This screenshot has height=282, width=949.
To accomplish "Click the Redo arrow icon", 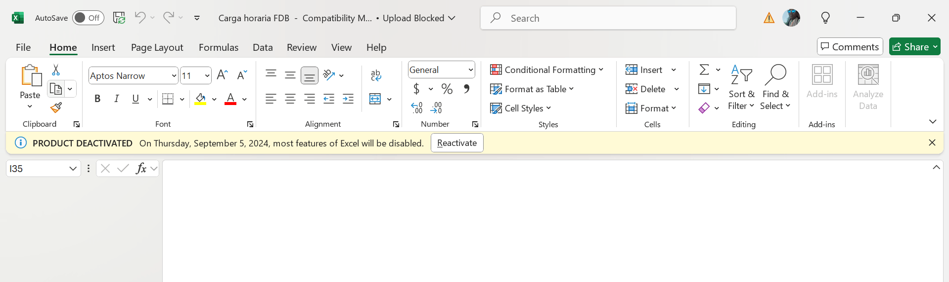I will point(168,18).
